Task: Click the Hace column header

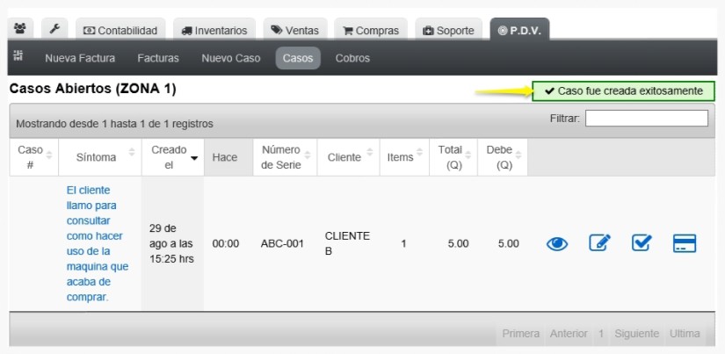Action: pos(228,157)
